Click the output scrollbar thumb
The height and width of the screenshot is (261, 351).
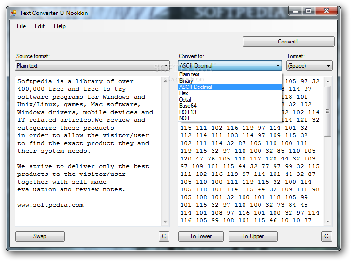click(328, 111)
